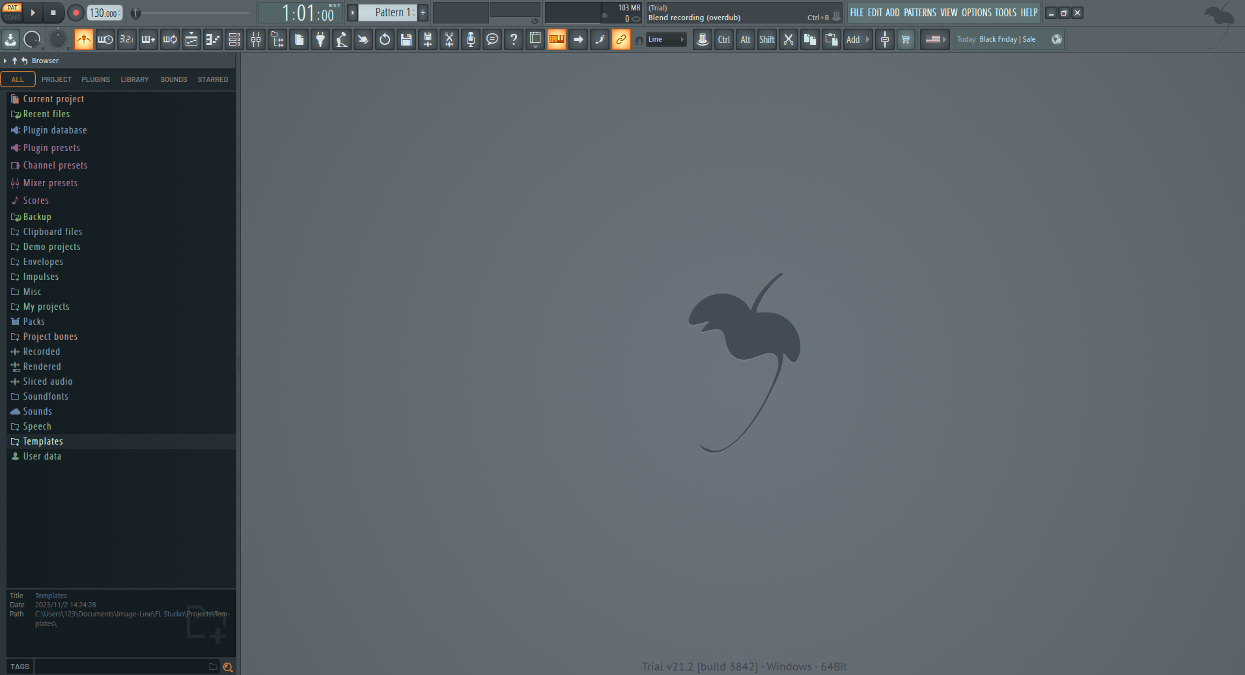
Task: Open the Playlist from the toolbar
Action: pyautogui.click(x=191, y=40)
